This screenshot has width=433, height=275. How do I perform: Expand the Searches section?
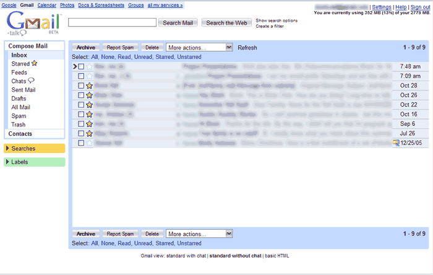tap(35, 149)
